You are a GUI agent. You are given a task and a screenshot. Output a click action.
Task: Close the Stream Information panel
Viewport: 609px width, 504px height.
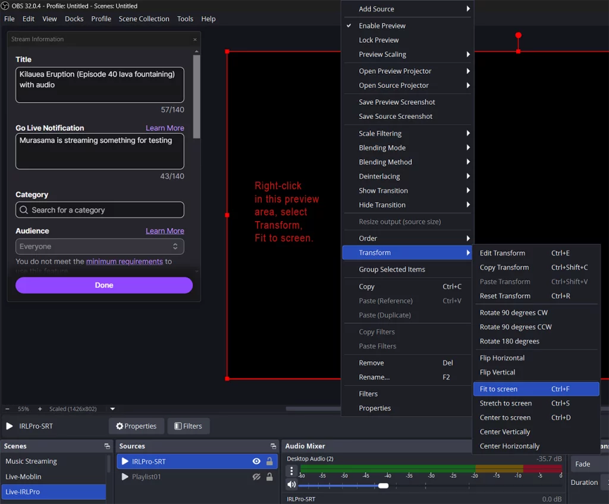pyautogui.click(x=194, y=39)
